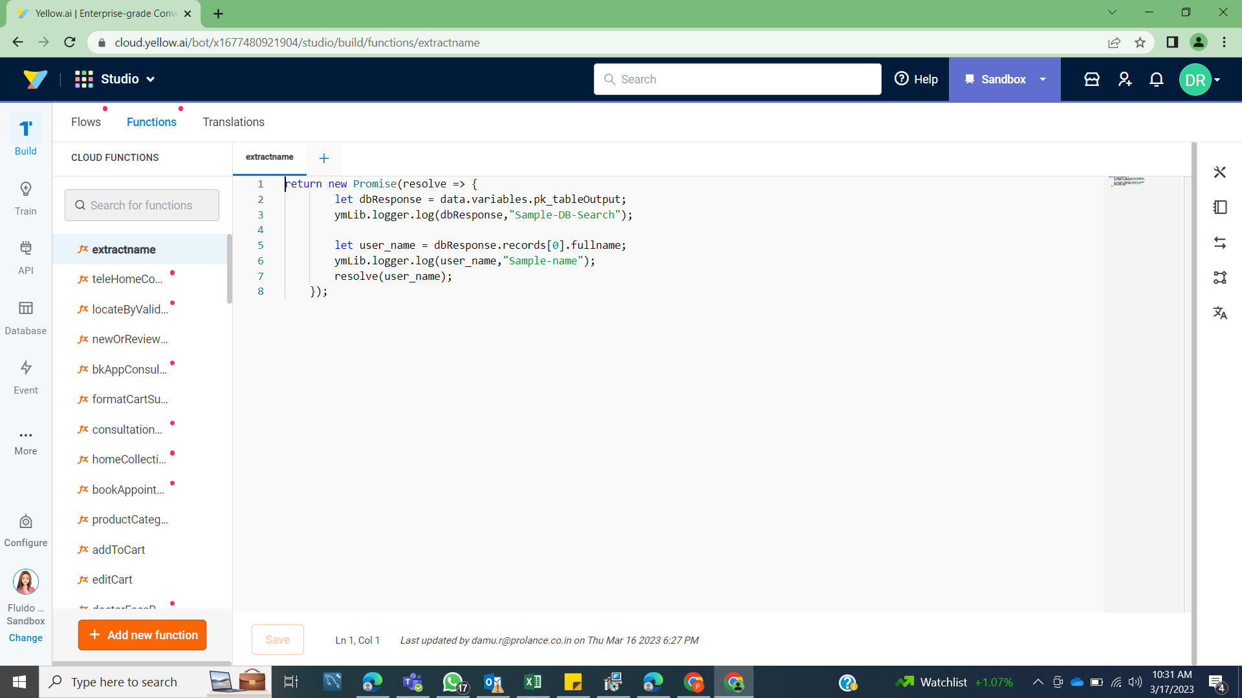Add a new function tab with plus

(324, 158)
